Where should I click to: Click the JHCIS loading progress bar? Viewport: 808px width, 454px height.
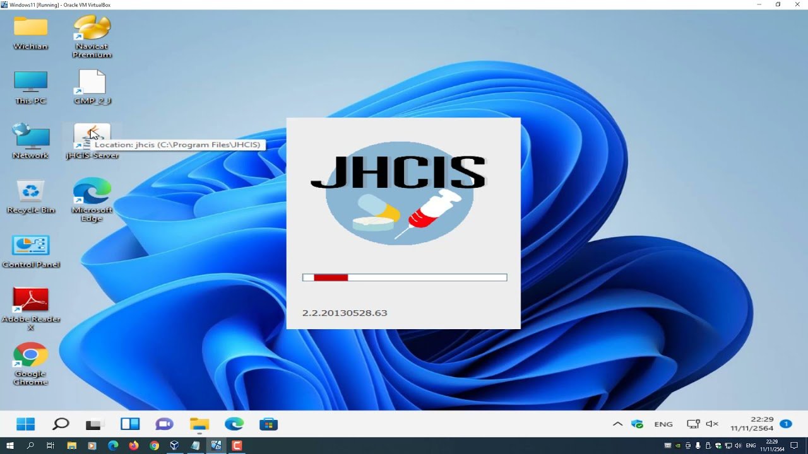click(x=404, y=277)
